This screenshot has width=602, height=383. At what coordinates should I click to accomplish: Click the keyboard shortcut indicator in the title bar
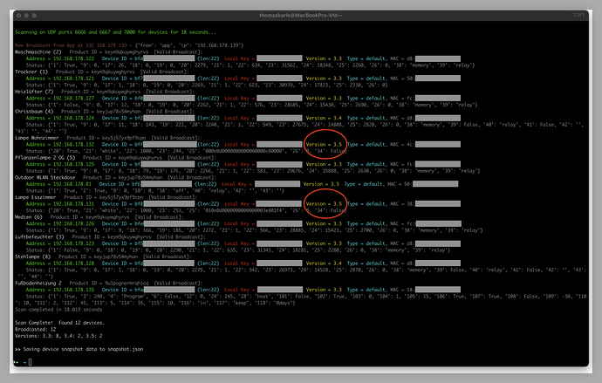(578, 15)
